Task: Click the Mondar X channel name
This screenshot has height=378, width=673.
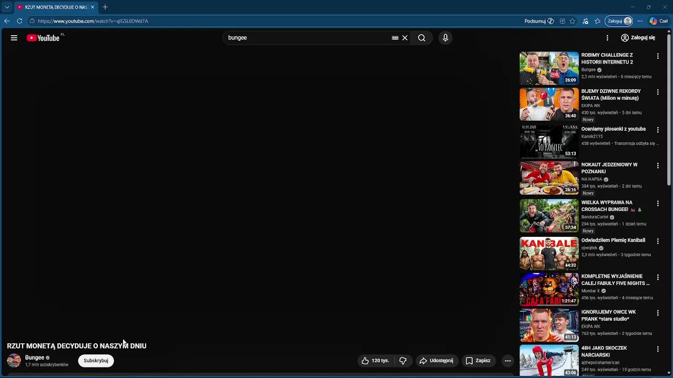Action: [x=590, y=291]
